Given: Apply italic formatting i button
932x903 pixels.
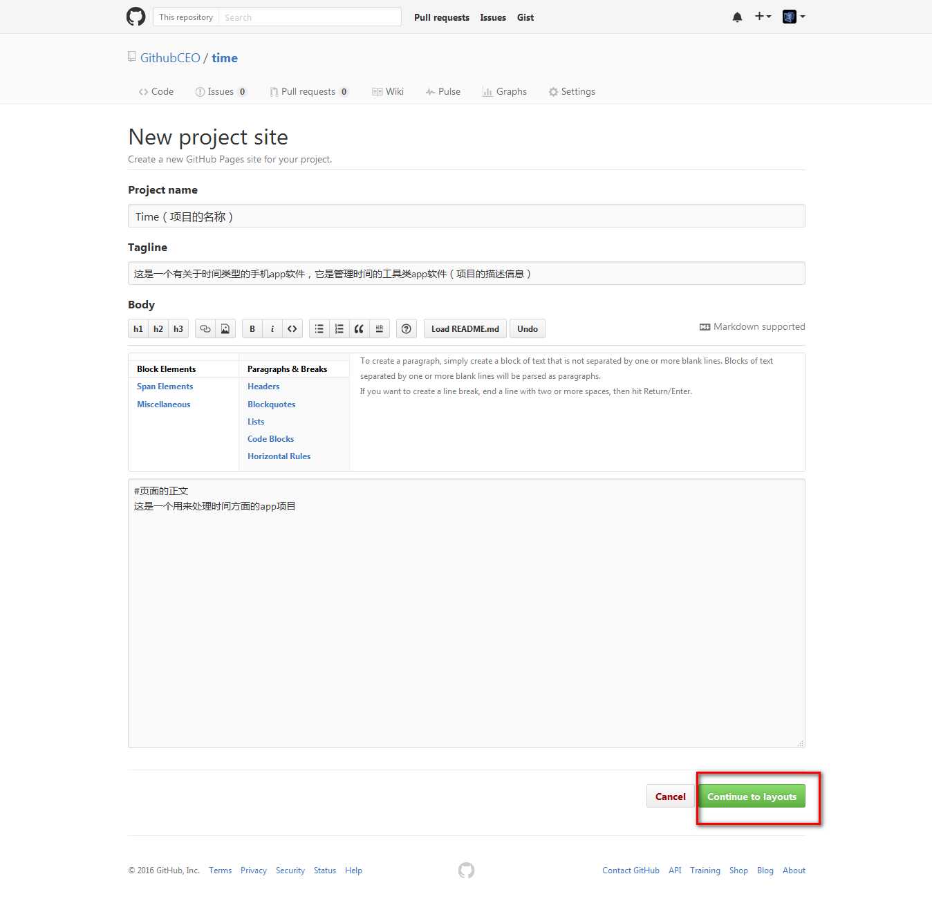Looking at the screenshot, I should 272,328.
